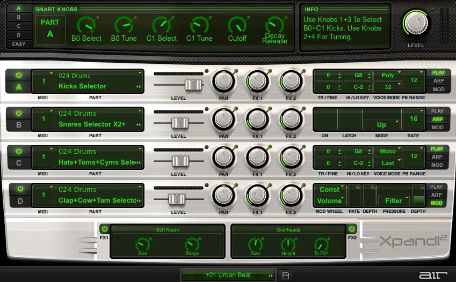The height and width of the screenshot is (282, 456).
Task: Open the arpeggiator Up mode dropdown
Action: tap(382, 124)
